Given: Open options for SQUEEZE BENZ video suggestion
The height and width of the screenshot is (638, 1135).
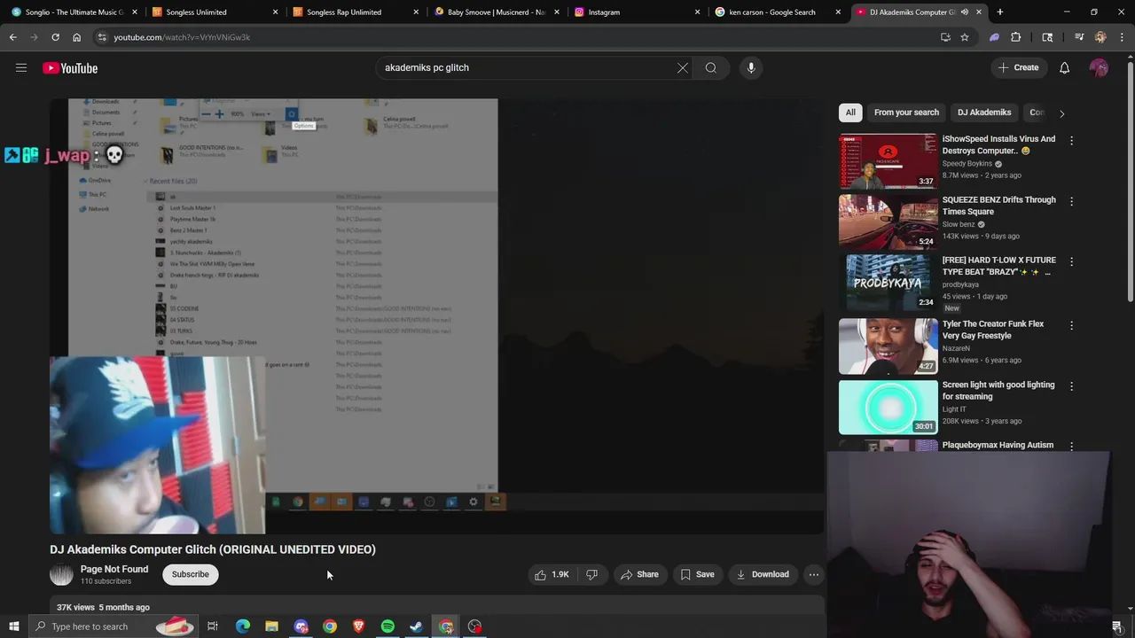Looking at the screenshot, I should [1071, 201].
